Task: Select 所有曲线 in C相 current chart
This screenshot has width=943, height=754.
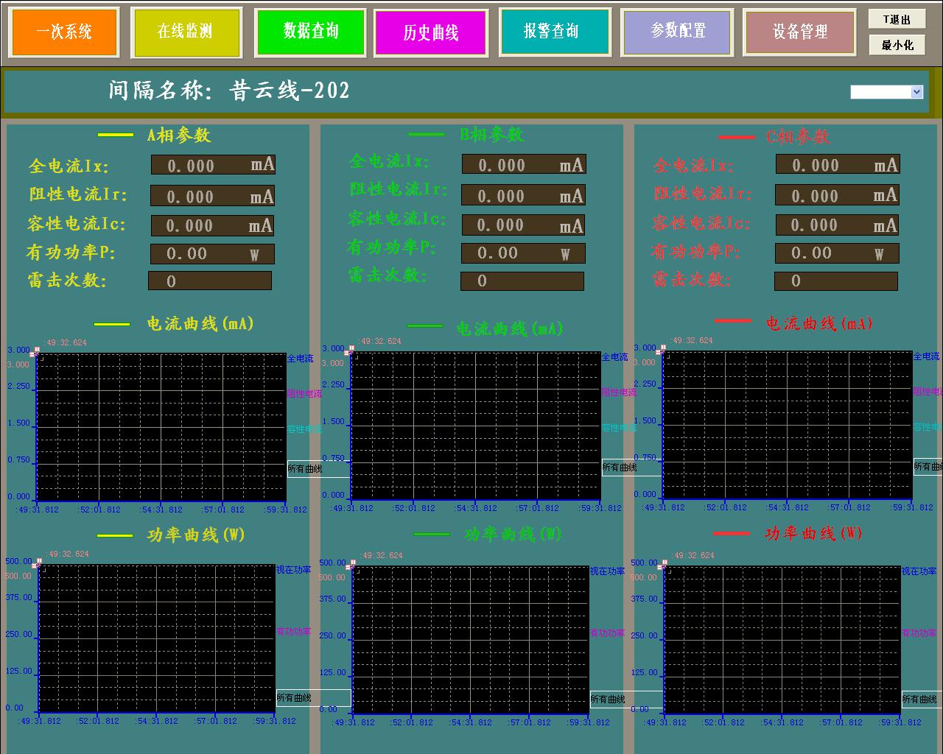Action: point(928,467)
